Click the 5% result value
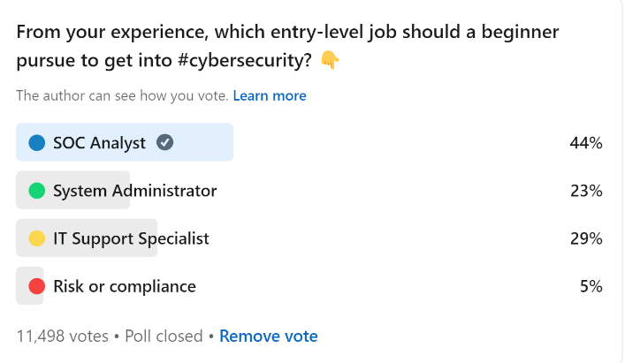The image size is (625, 363). click(591, 286)
